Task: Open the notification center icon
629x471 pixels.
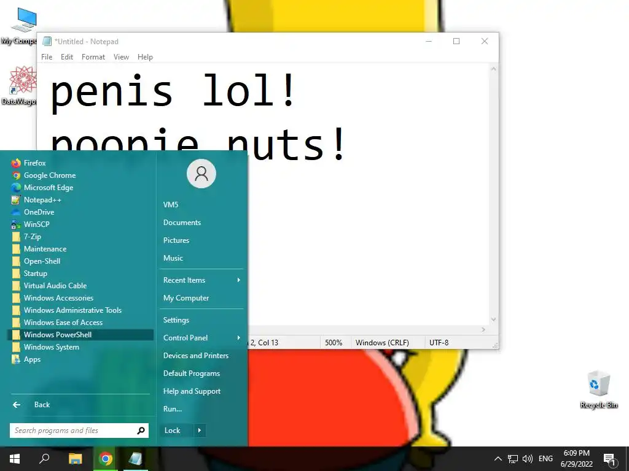Action: click(609, 459)
